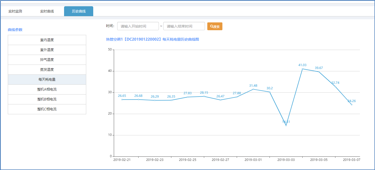Choose 排气温度 in the parameter list
Viewport: 375px width, 170px height.
(x=47, y=60)
